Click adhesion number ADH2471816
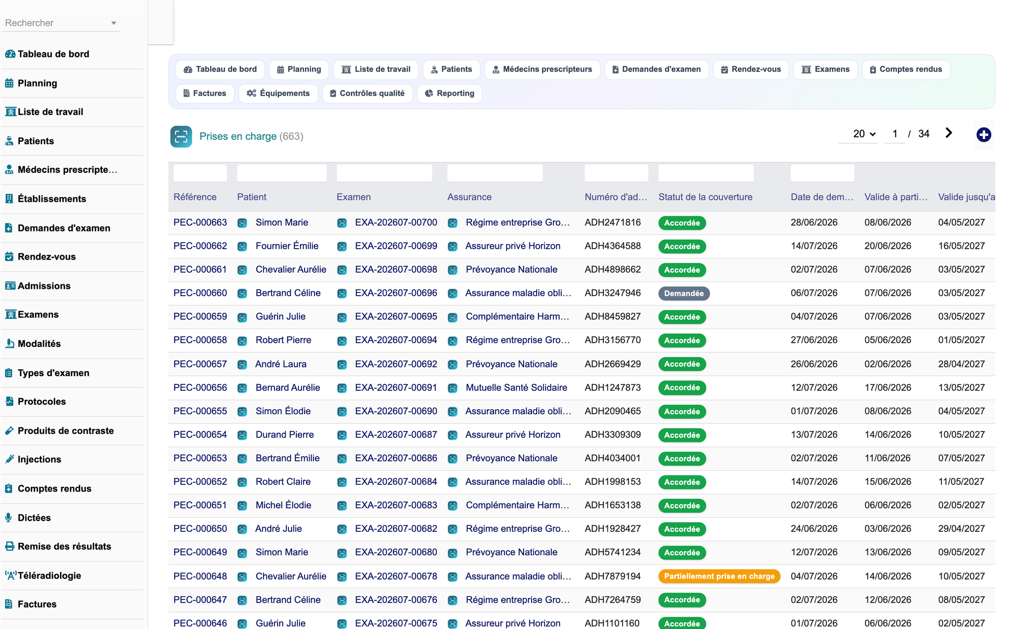Viewport: 1017px width, 629px height. 612,223
